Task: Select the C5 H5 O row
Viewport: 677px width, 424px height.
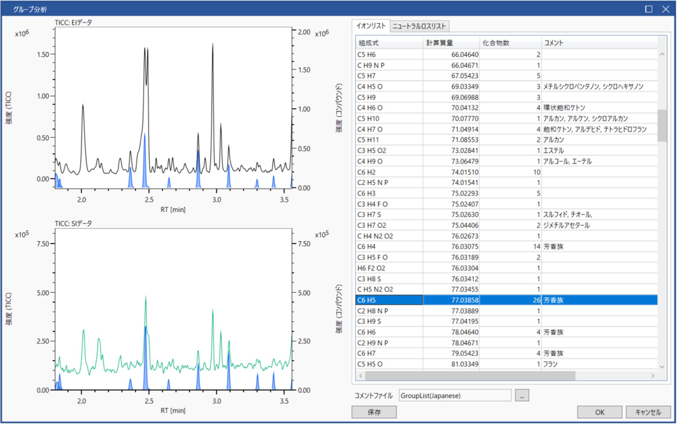Action: point(506,364)
